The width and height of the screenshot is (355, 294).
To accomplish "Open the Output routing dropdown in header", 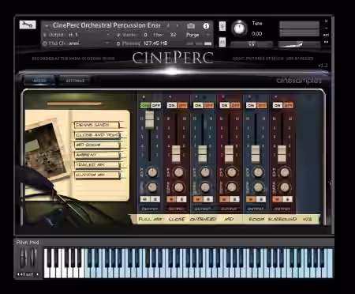I will [108, 35].
